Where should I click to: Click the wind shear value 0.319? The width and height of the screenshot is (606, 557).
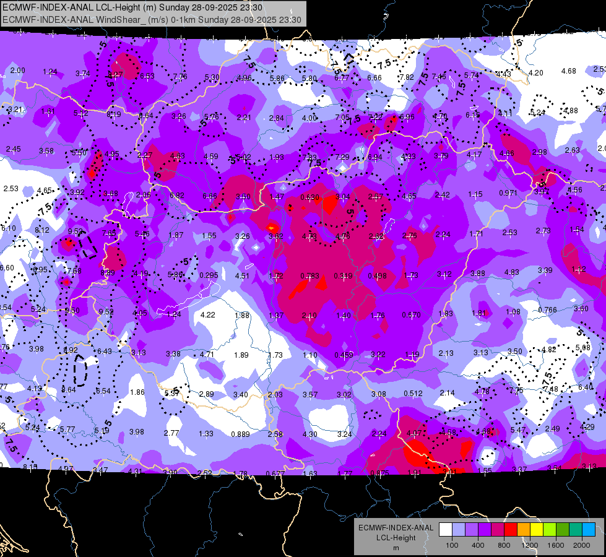[343, 275]
